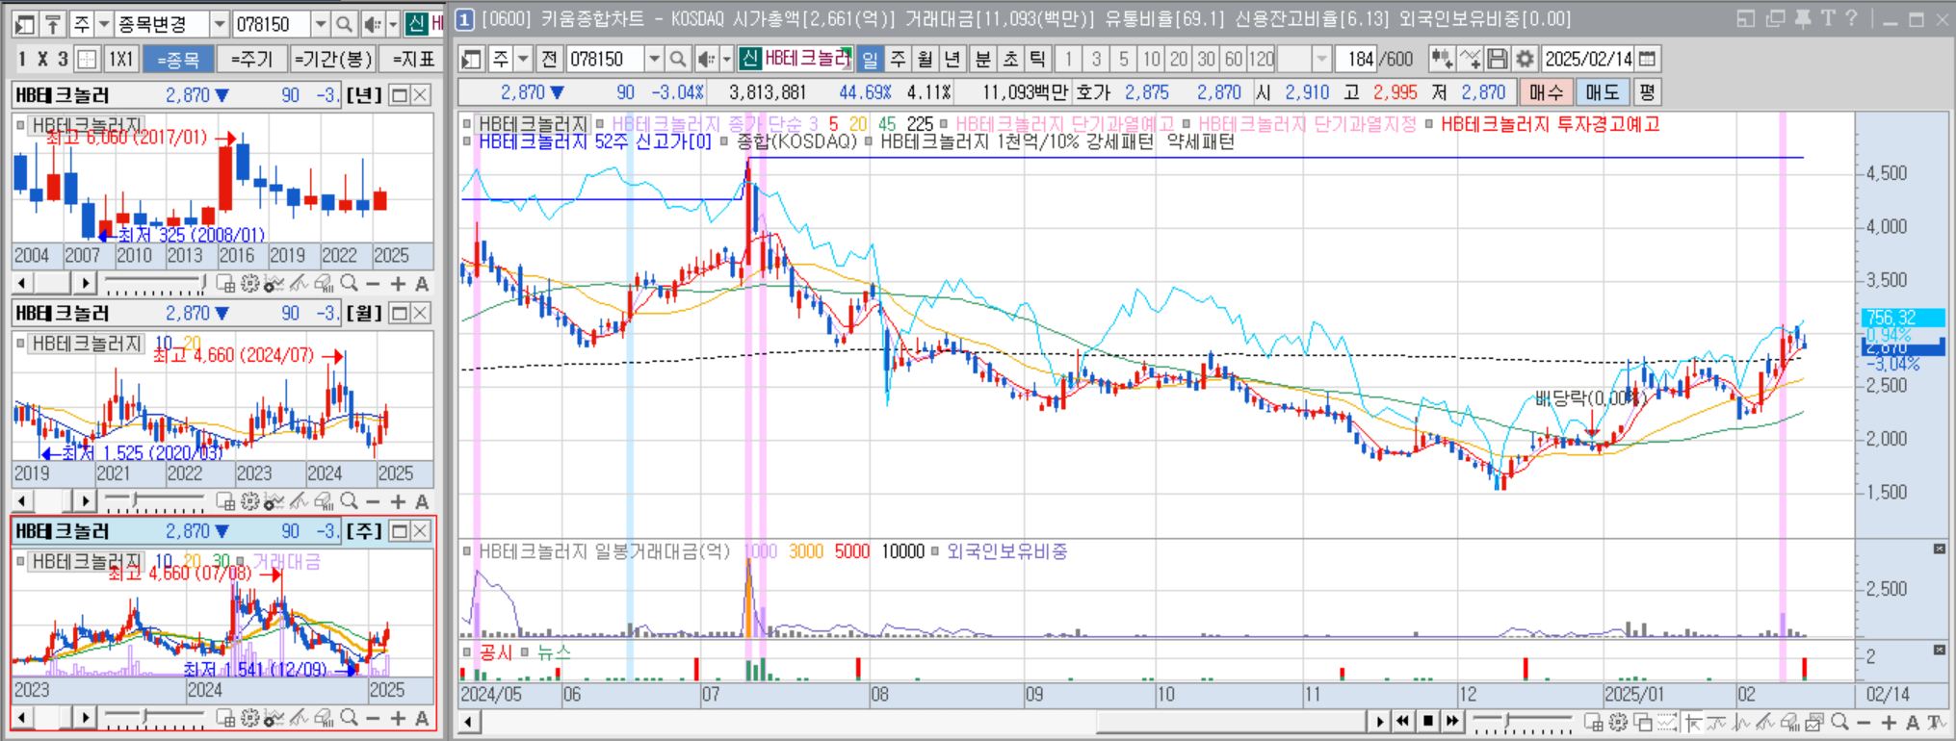Click the 1X1 layout button
Screen dimensions: 1956x741
point(120,60)
